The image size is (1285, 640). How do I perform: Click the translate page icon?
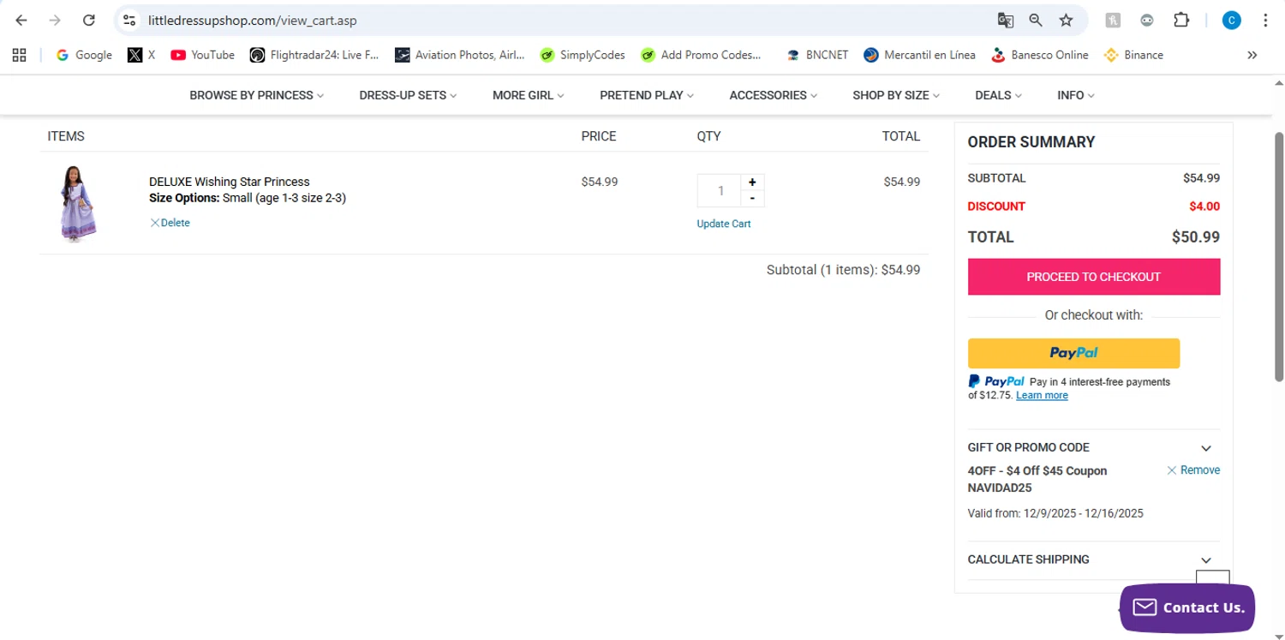click(1006, 20)
